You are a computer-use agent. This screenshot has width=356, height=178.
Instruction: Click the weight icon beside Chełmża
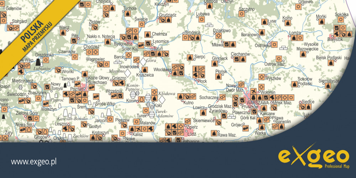(x=148, y=35)
